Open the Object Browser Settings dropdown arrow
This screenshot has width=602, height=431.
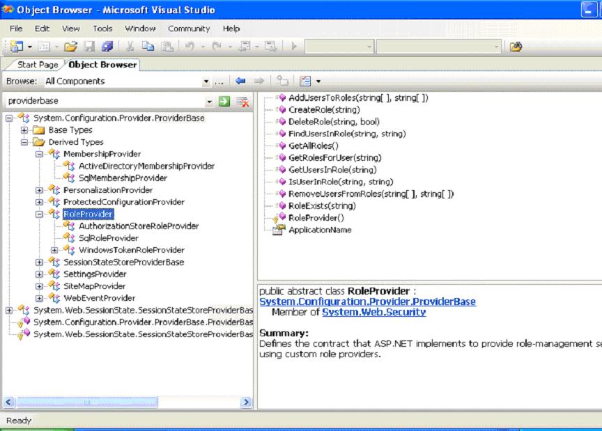click(318, 81)
